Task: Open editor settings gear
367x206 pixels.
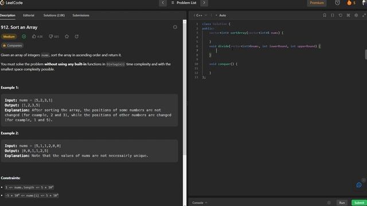Action: tap(356, 15)
